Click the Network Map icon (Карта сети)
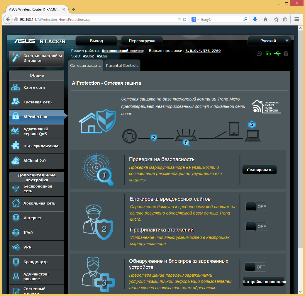 [x=15, y=87]
